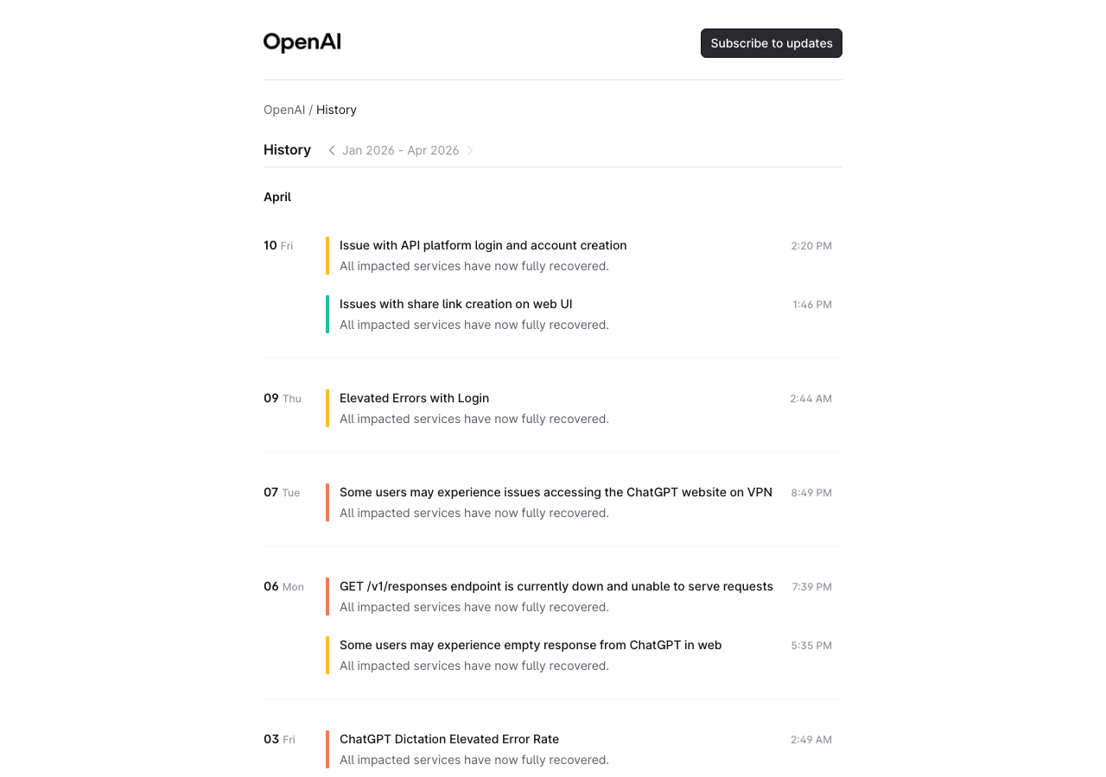
Task: Open the Elevated Errors with Login incident
Action: tap(414, 398)
